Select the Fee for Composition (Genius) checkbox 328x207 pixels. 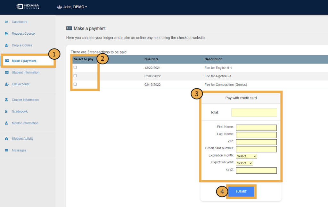tap(75, 84)
